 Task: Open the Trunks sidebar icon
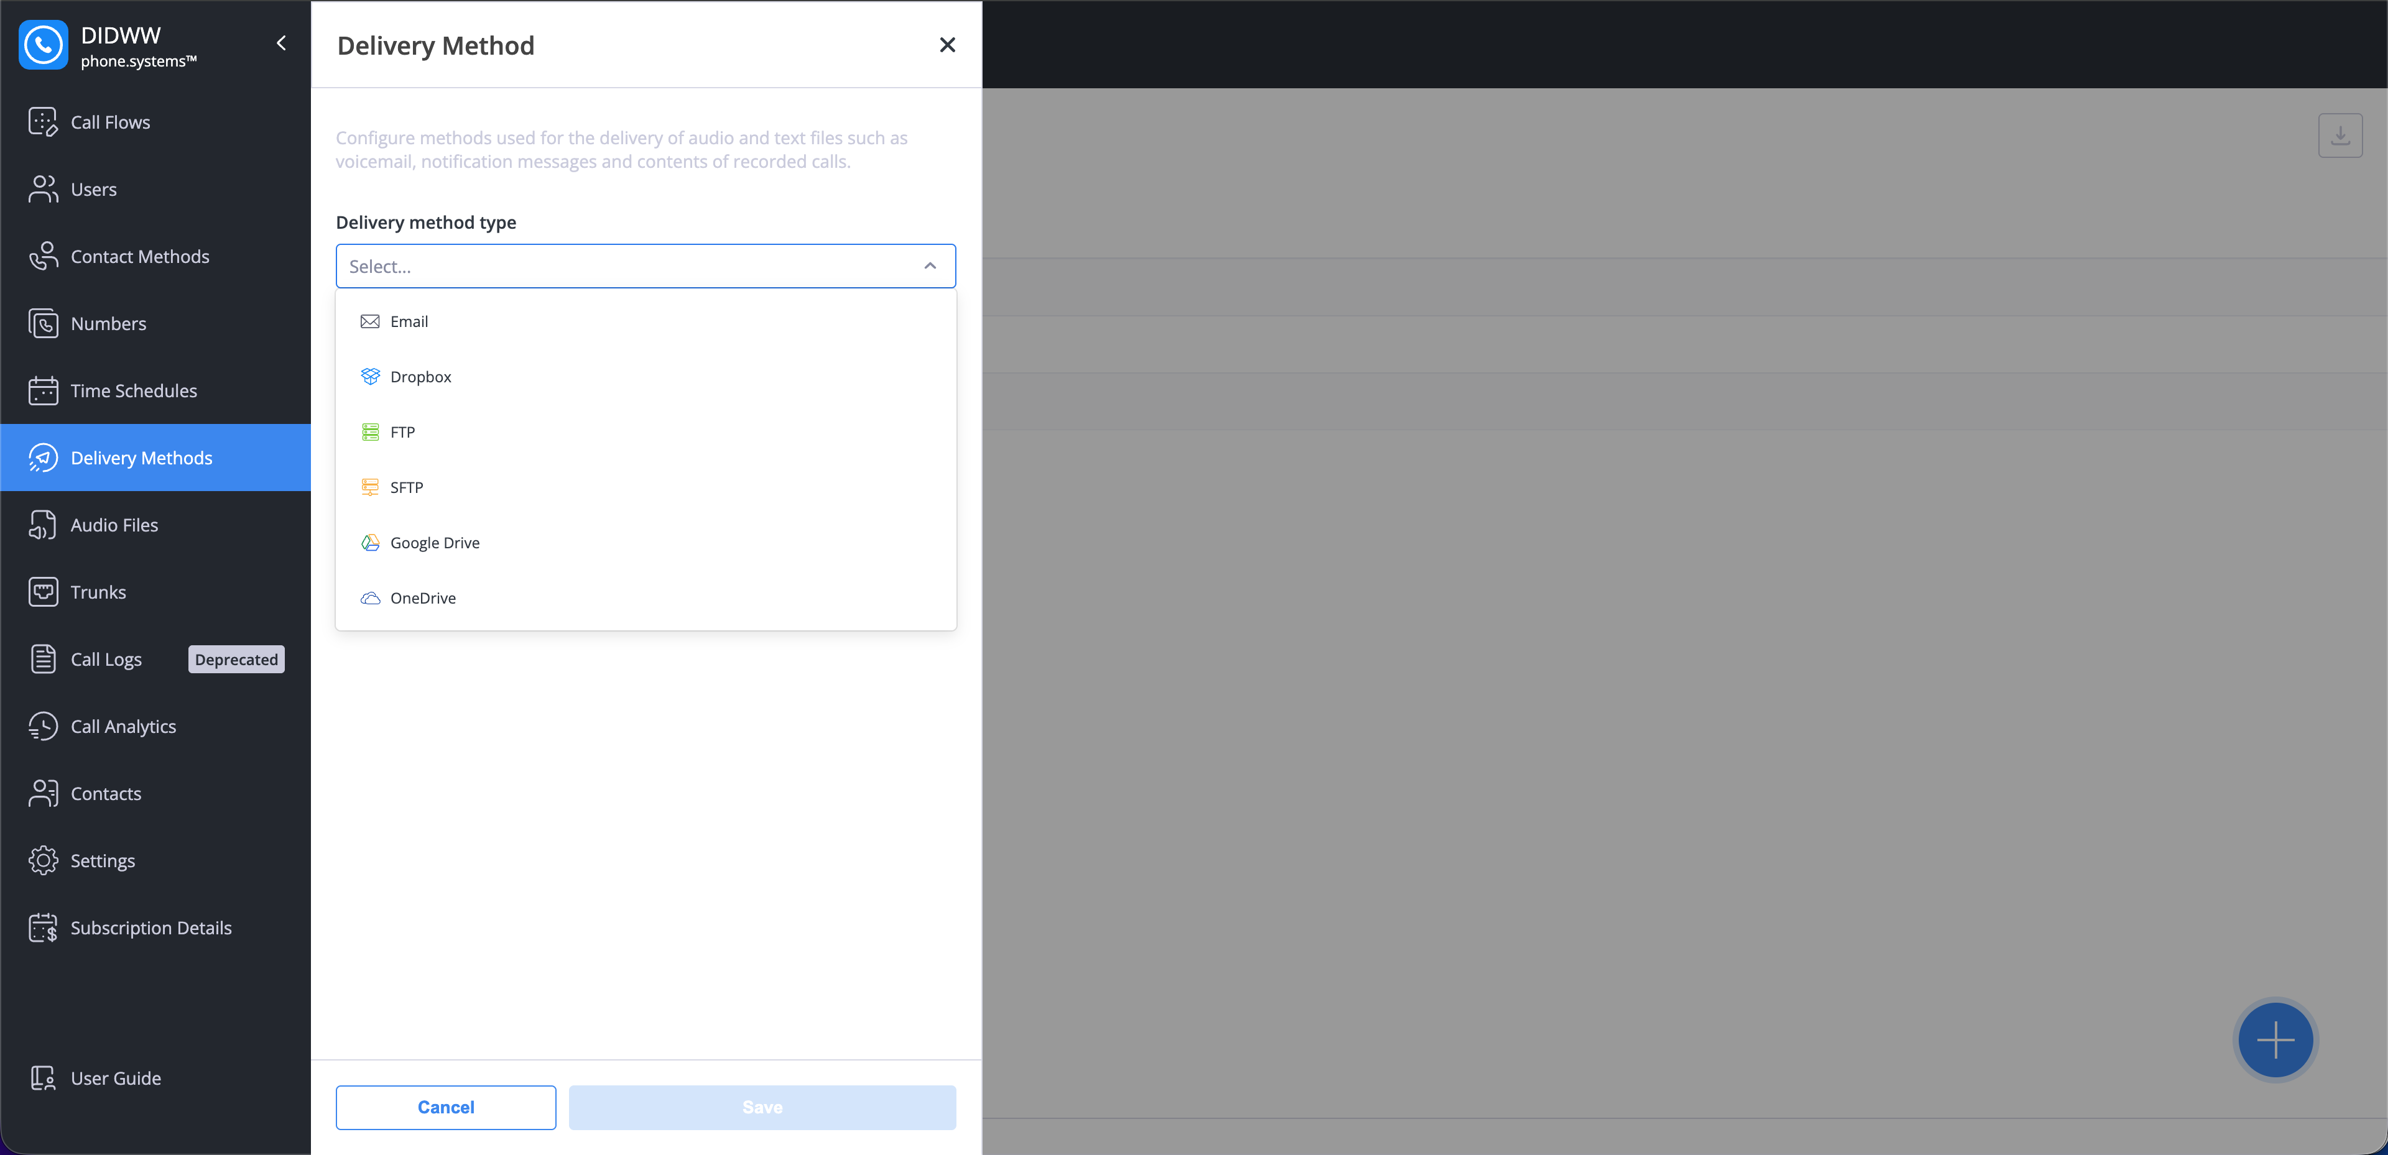coord(43,592)
